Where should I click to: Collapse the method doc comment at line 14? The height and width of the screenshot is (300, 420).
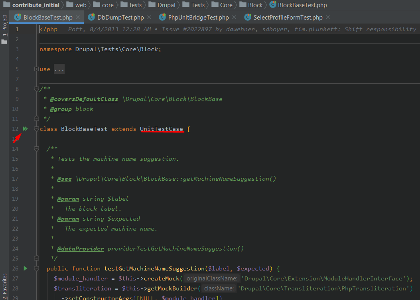pyautogui.click(x=37, y=149)
